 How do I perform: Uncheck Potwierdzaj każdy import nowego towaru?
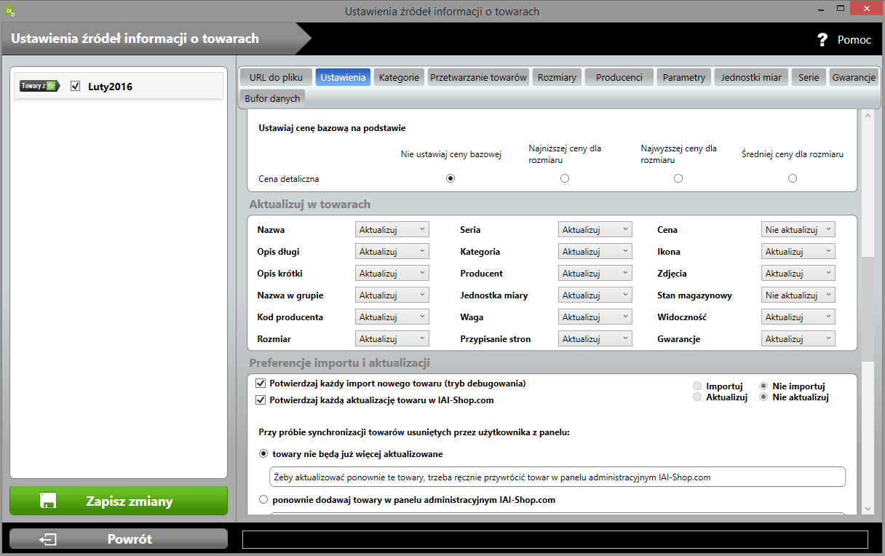point(261,383)
